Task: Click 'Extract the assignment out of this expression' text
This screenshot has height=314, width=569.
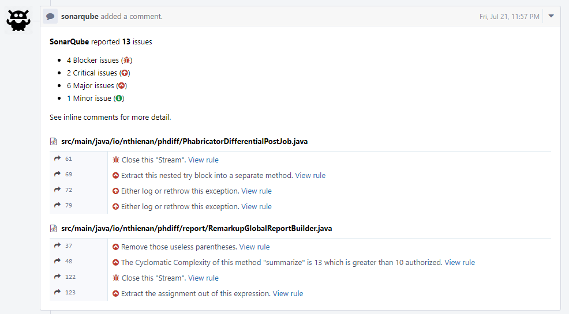Action: [195, 293]
